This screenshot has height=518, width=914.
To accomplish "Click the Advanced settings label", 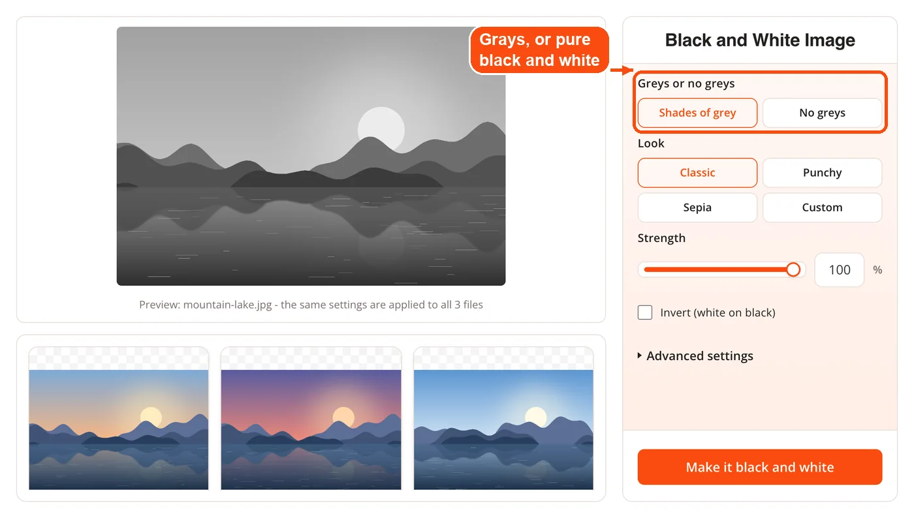I will click(700, 356).
